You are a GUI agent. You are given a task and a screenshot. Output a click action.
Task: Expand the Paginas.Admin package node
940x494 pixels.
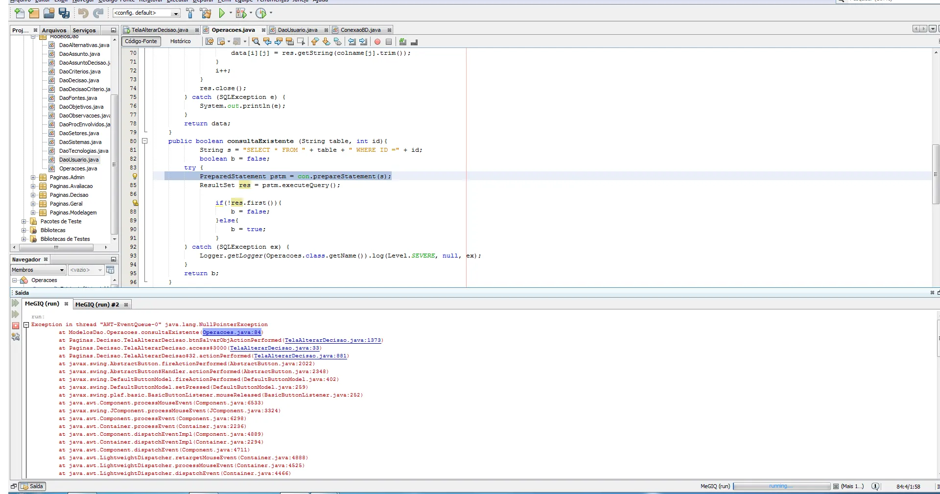click(33, 177)
